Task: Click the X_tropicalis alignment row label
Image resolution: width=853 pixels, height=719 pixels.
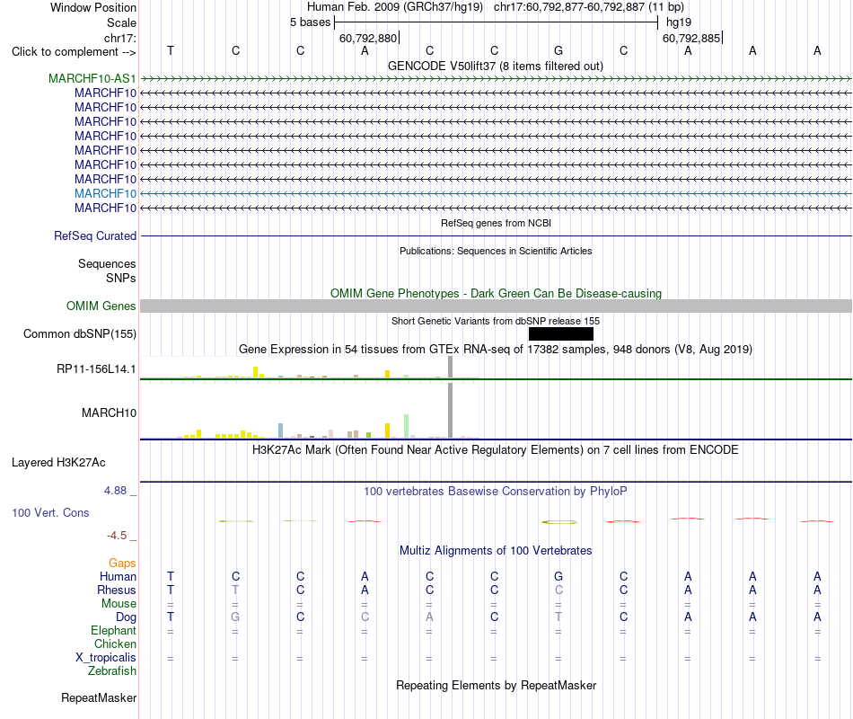Action: (106, 658)
